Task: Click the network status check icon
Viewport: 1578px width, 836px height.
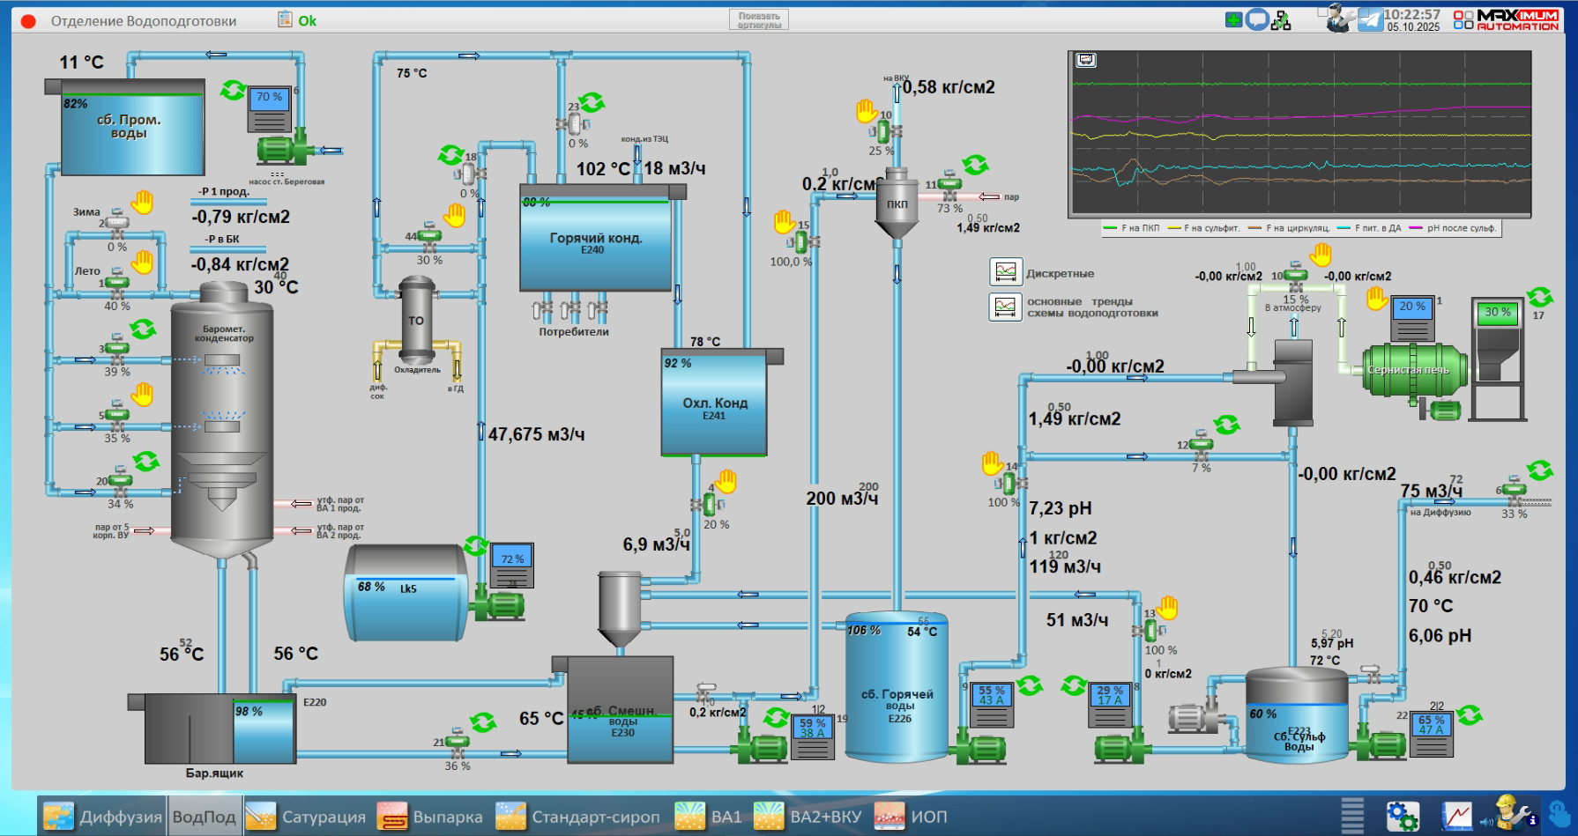Action: (x=1281, y=20)
